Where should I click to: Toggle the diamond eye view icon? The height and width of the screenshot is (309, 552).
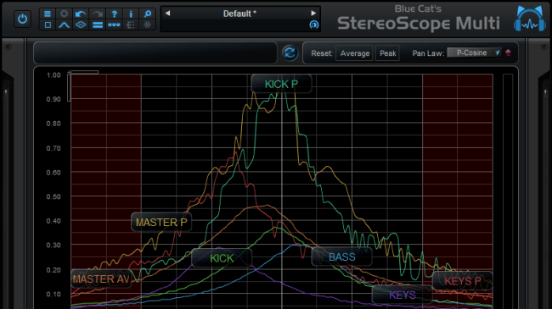(x=81, y=25)
